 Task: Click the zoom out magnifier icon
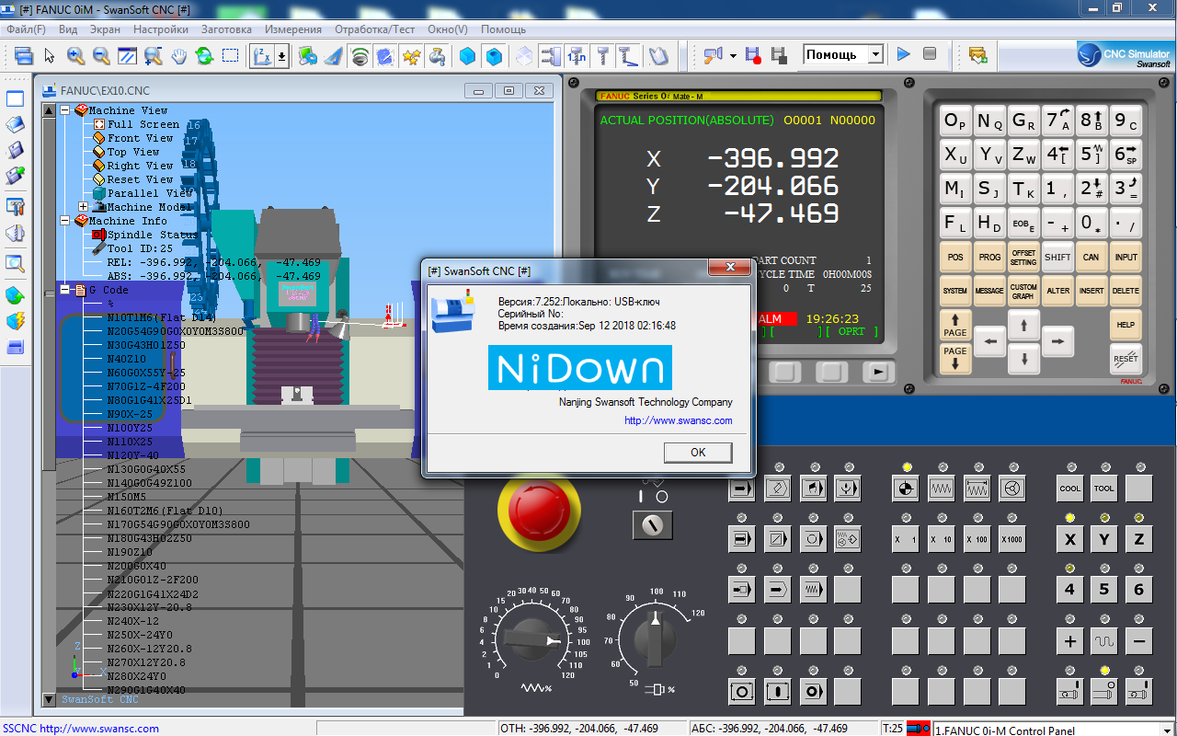point(101,55)
